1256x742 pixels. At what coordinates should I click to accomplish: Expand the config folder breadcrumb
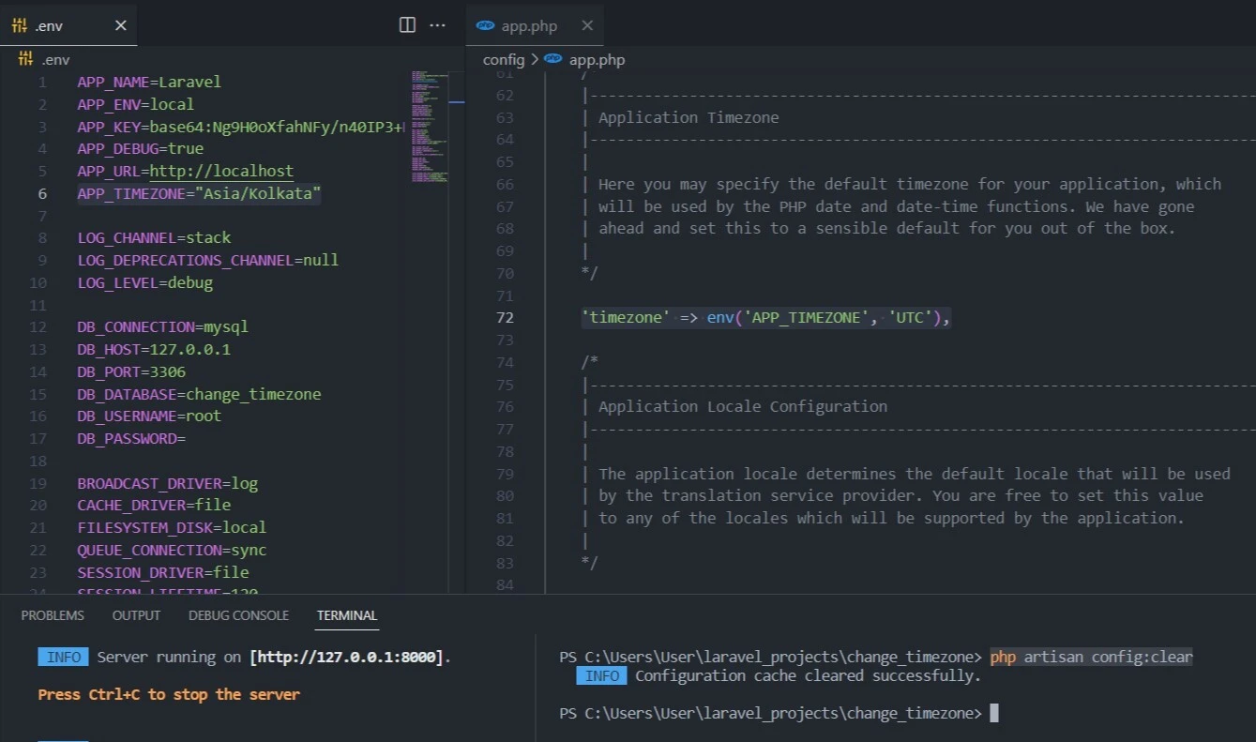pyautogui.click(x=504, y=59)
